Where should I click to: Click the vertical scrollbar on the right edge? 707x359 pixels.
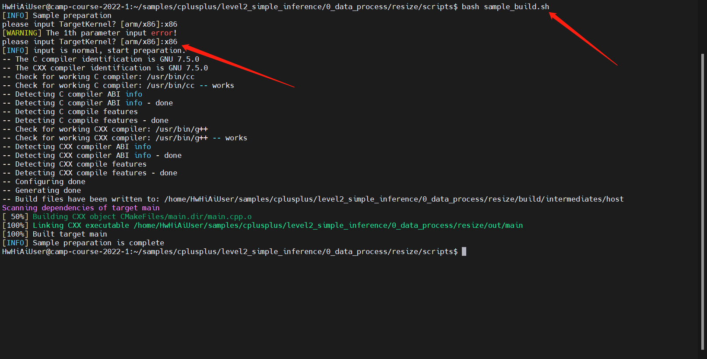click(x=703, y=201)
